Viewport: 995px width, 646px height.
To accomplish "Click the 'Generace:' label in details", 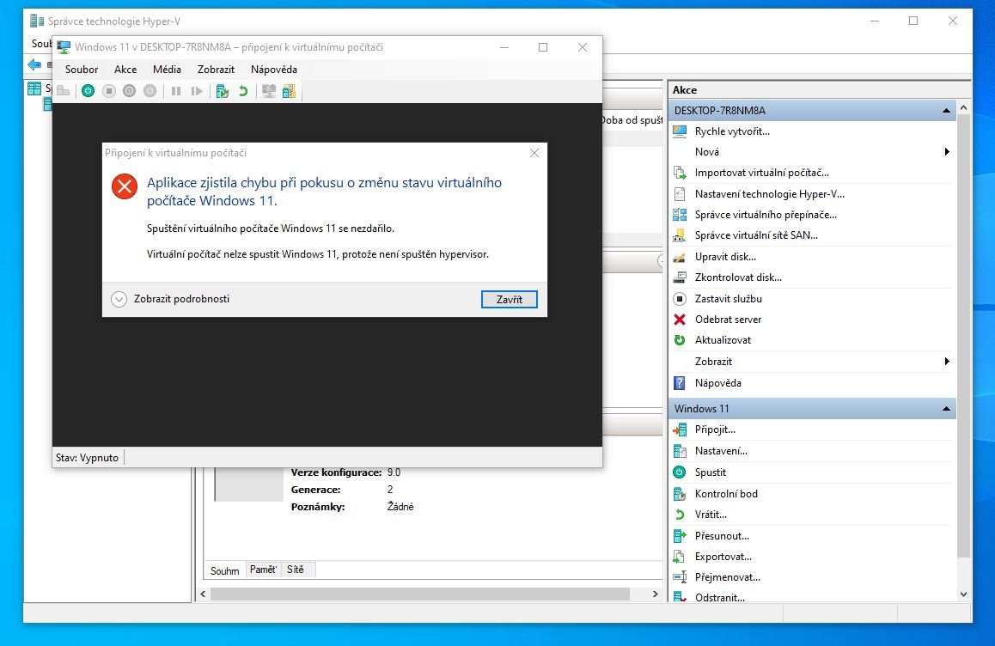I will 316,490.
